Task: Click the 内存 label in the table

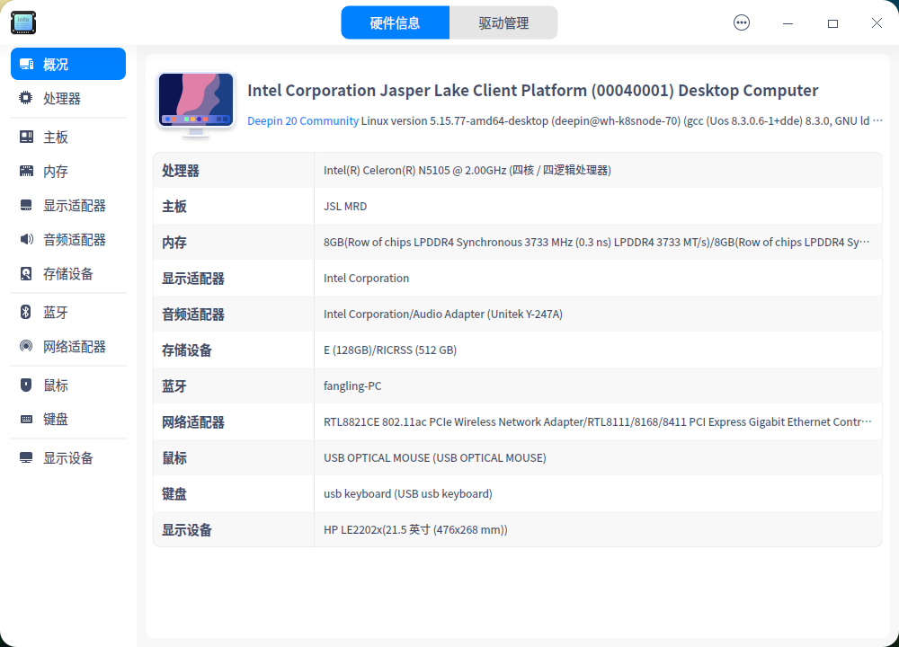Action: [x=174, y=243]
